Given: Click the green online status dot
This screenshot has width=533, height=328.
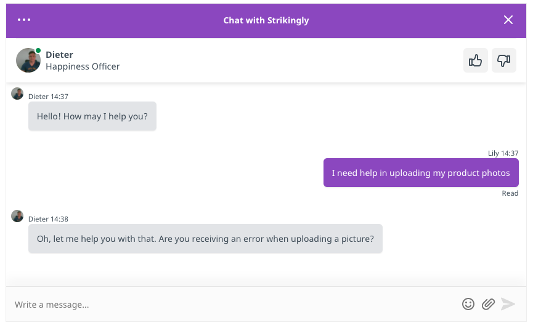Looking at the screenshot, I should coord(38,50).
